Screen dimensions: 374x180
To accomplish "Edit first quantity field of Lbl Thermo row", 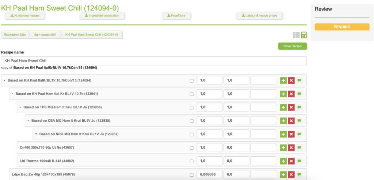I will [209, 161].
